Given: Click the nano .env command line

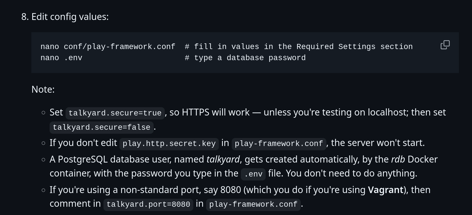Looking at the screenshot, I should tap(61, 58).
